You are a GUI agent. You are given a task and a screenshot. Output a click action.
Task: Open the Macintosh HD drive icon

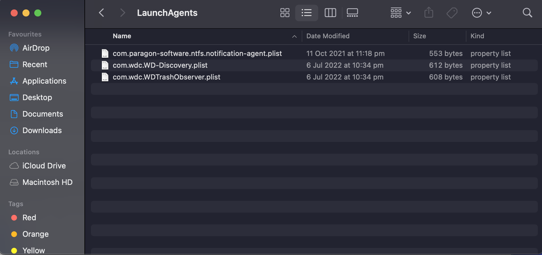click(x=14, y=182)
